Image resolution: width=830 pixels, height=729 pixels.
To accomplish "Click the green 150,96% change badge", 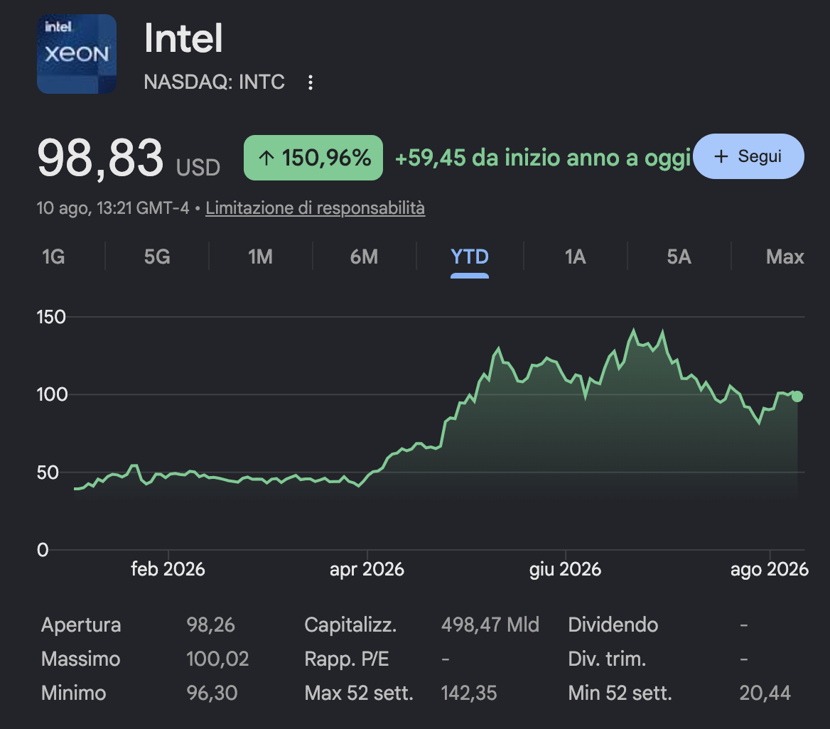I will [313, 158].
